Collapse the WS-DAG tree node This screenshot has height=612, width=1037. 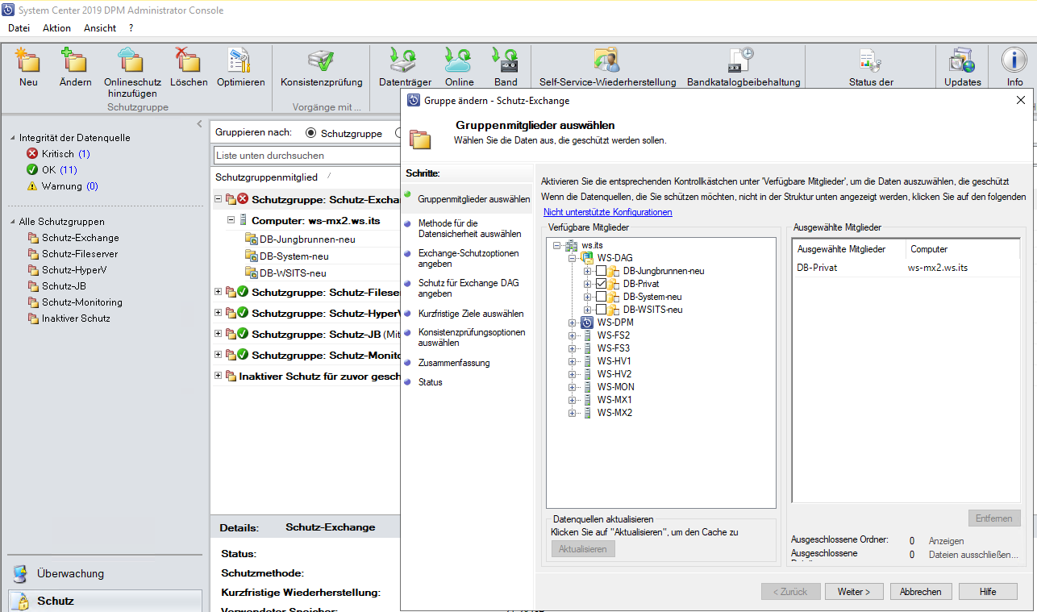(x=573, y=258)
